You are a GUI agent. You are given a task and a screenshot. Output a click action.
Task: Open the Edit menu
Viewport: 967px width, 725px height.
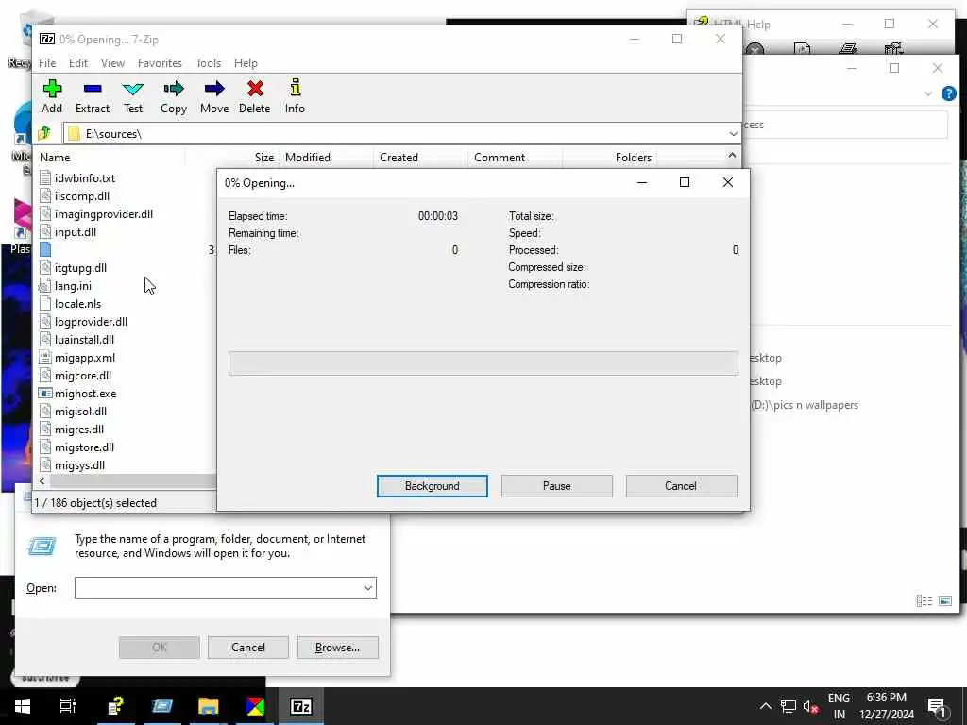click(78, 63)
